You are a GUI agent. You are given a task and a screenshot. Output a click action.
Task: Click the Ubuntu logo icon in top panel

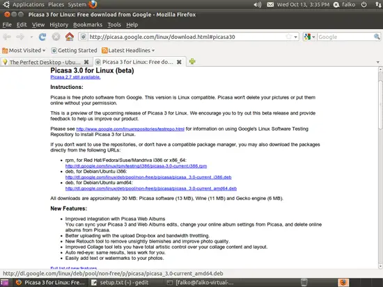[6, 4]
